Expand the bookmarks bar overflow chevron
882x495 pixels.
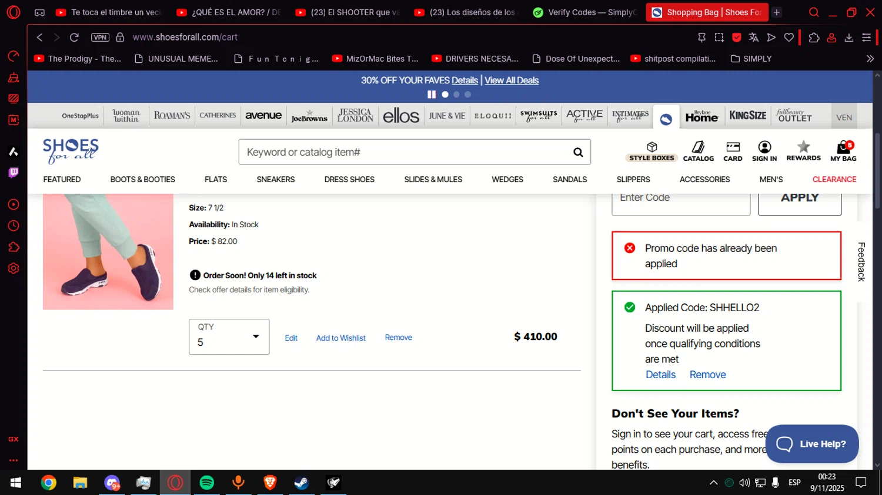pyautogui.click(x=870, y=59)
